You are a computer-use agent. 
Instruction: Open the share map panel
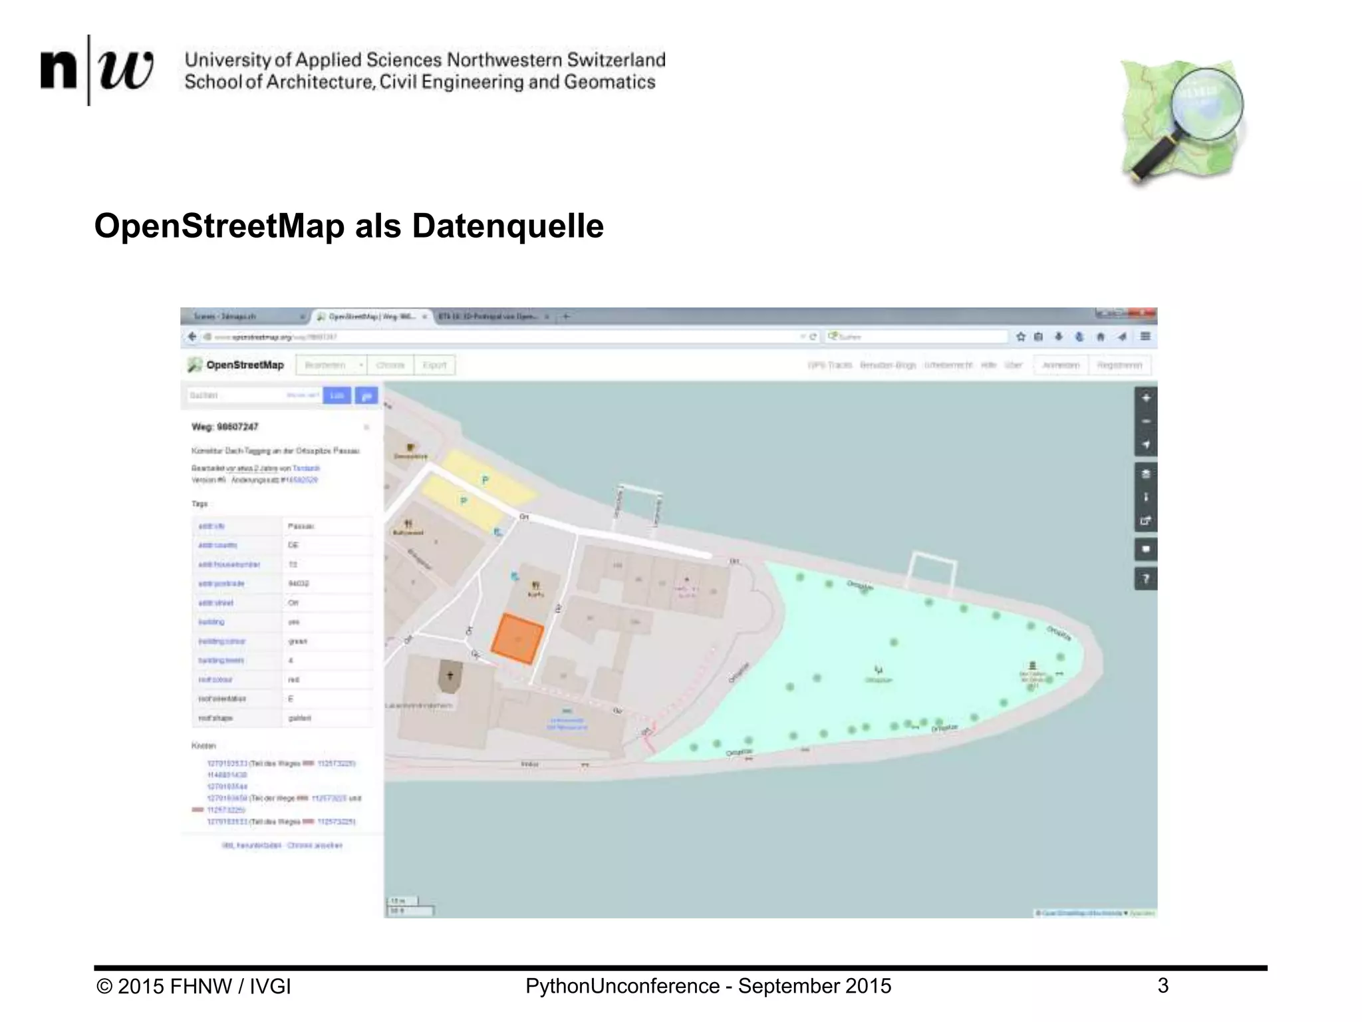pyautogui.click(x=1145, y=520)
